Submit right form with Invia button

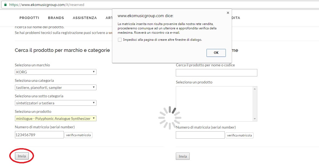pyautogui.click(x=183, y=156)
